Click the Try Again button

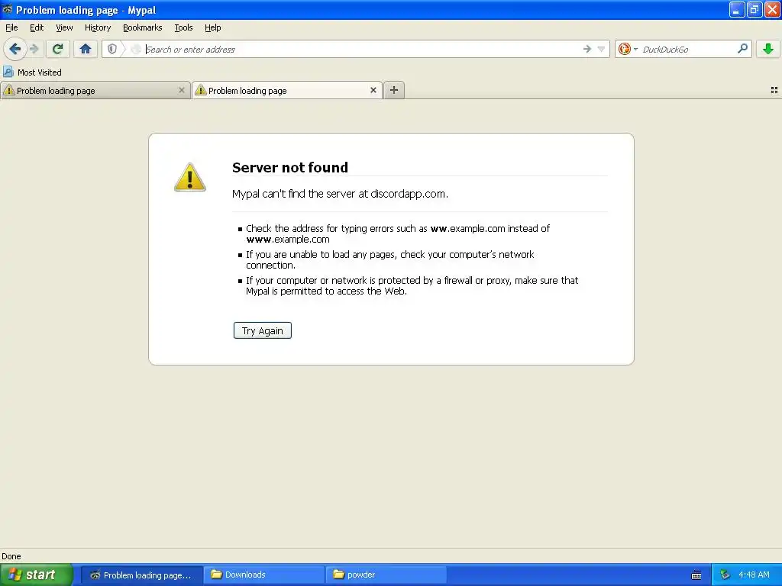click(x=263, y=330)
